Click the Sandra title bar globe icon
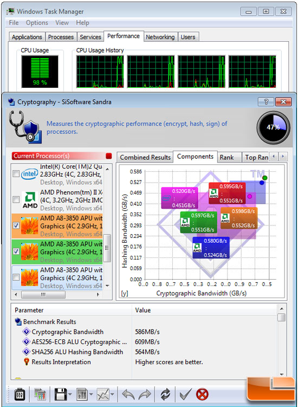This screenshot has height=407, width=298. 12,102
